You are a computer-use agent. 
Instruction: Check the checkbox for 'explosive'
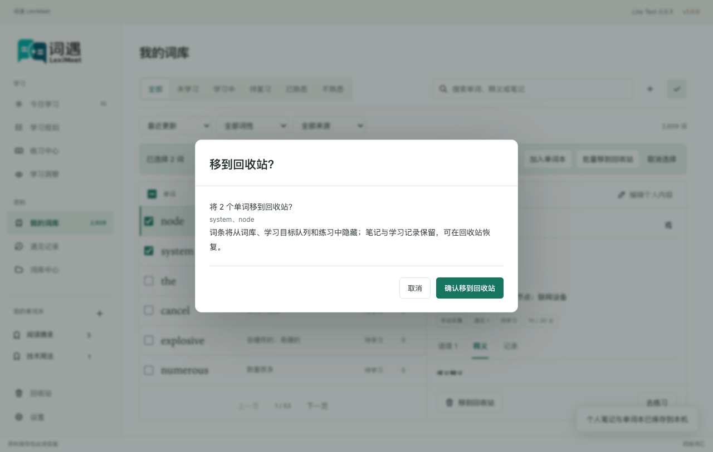coord(149,340)
